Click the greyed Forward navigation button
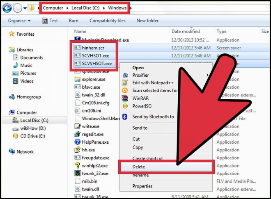This screenshot has height=199, width=271. pos(18,8)
